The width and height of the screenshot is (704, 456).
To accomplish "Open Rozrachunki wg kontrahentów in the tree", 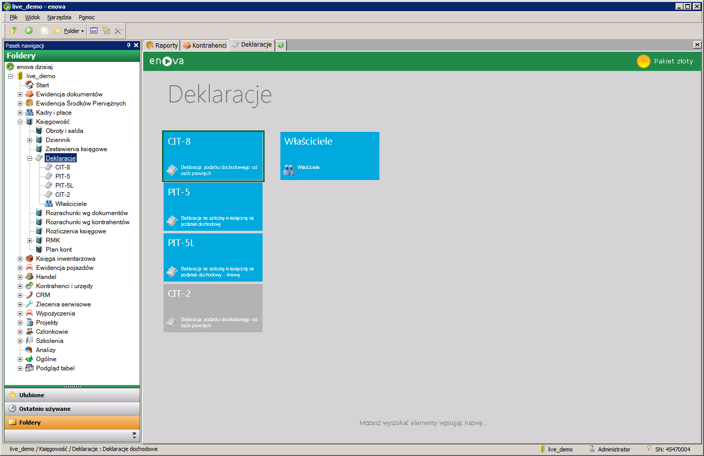I will point(87,222).
